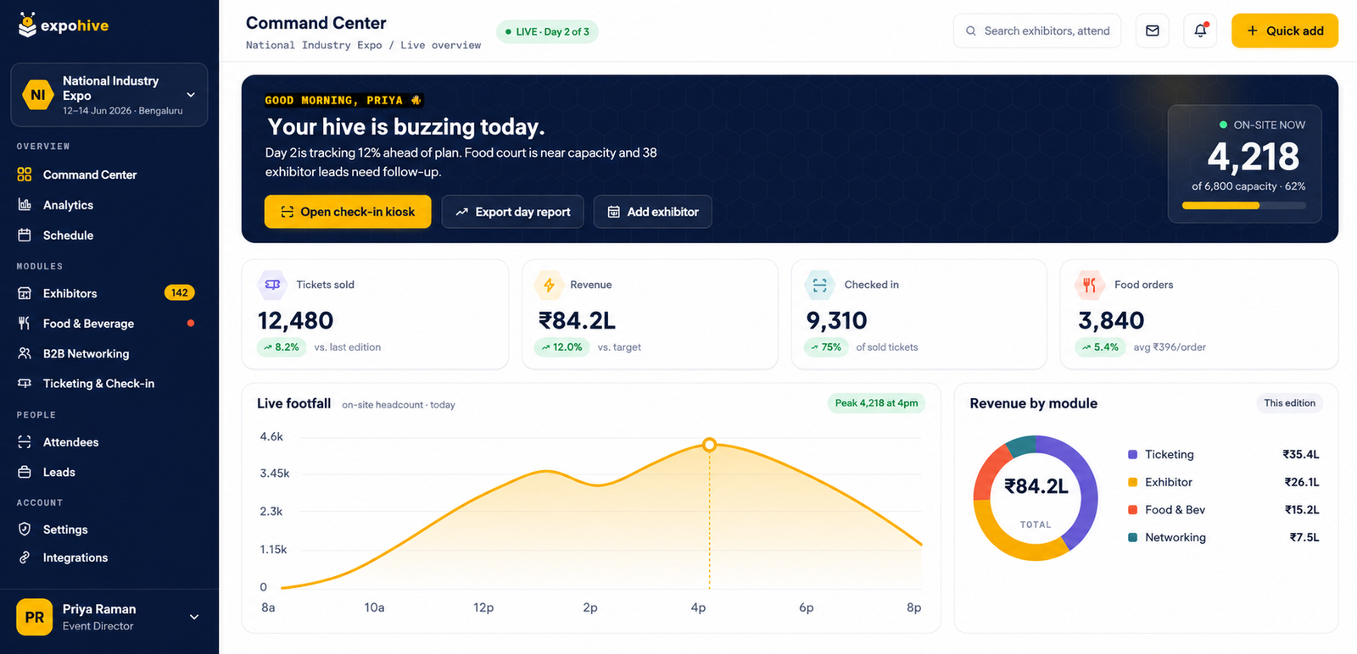
Task: Click Open check-in kiosk button
Action: (348, 212)
